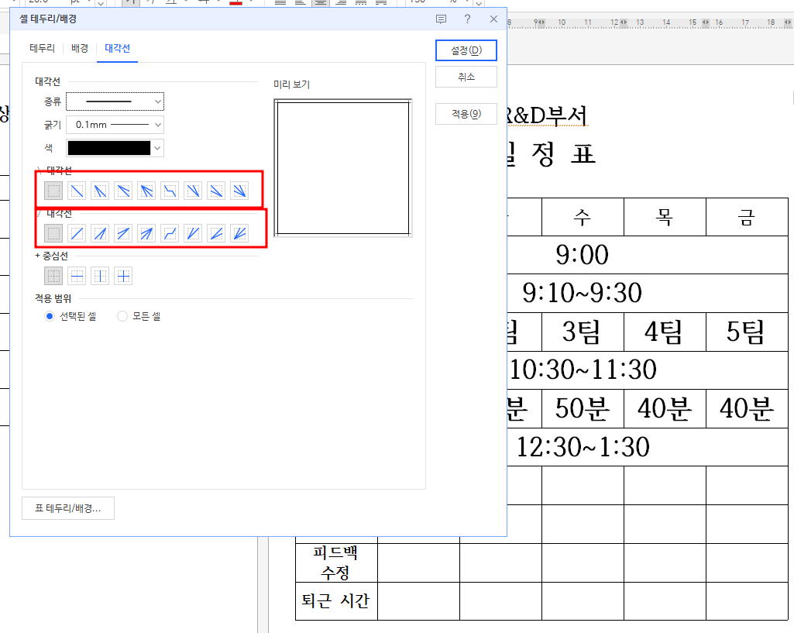Open 표 테두리/배경... button

point(68,508)
